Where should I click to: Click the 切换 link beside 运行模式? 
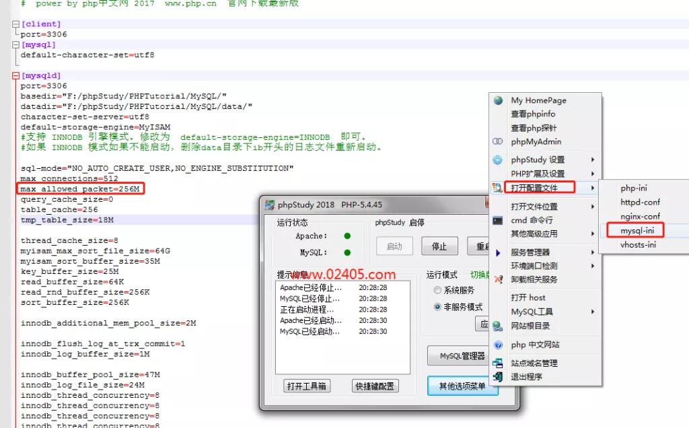[x=480, y=275]
